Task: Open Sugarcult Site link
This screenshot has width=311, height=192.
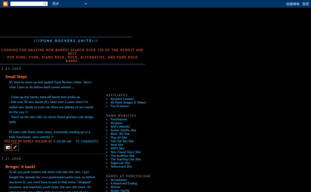Action: coord(120,163)
